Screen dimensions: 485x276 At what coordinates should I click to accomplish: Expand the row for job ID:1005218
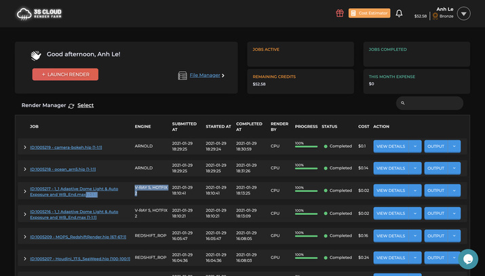[x=25, y=170]
